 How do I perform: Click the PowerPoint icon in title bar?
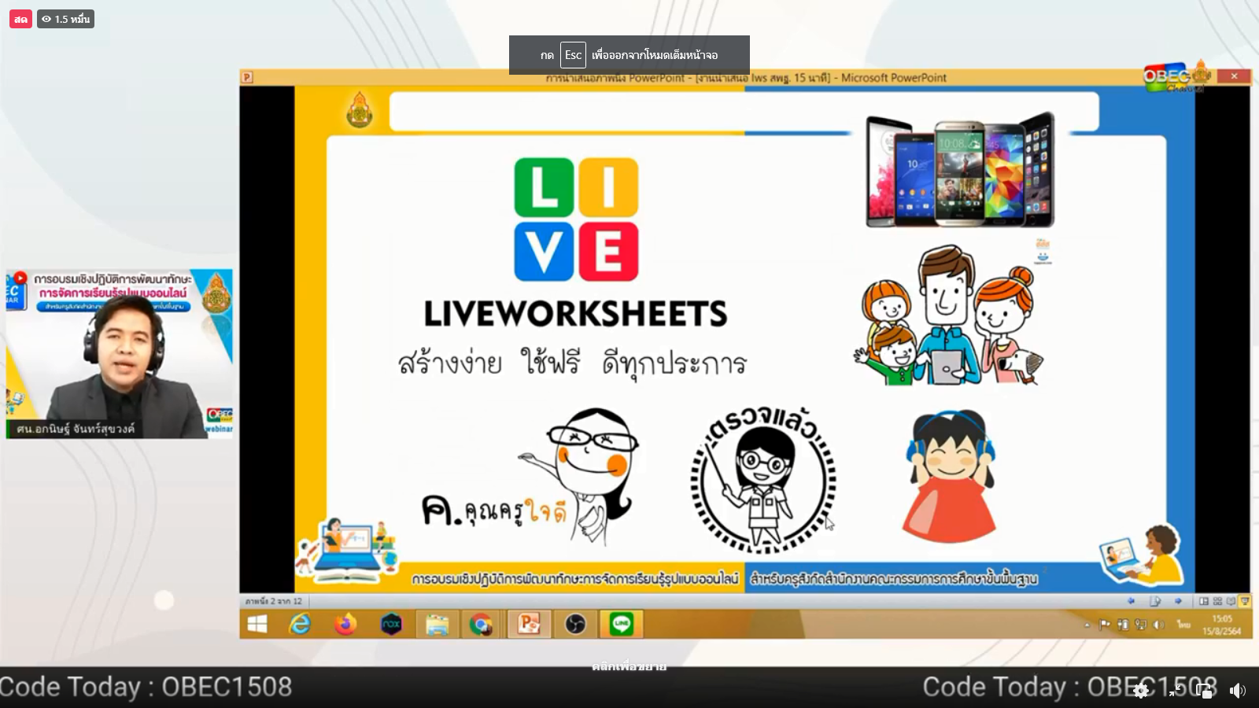coord(247,77)
